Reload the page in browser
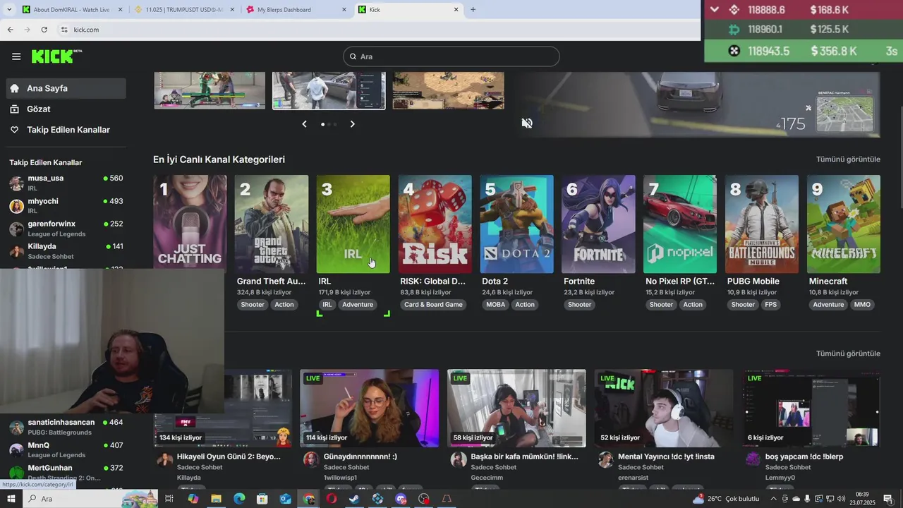 [44, 30]
